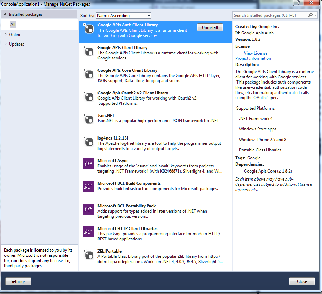Select the Microsoft BCL Portability Pack title
Image resolution: width=322 pixels, height=294 pixels.
coord(126,206)
